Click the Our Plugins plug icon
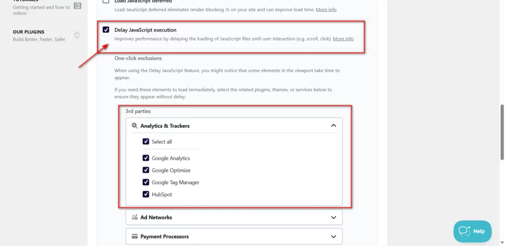The image size is (505, 246). click(76, 35)
